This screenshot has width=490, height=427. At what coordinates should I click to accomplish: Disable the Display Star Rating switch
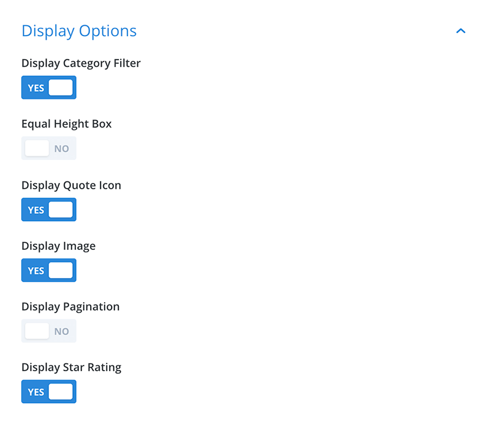(x=48, y=391)
